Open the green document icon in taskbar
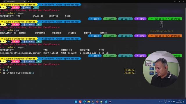The width and height of the screenshot is (186, 104). (101, 102)
